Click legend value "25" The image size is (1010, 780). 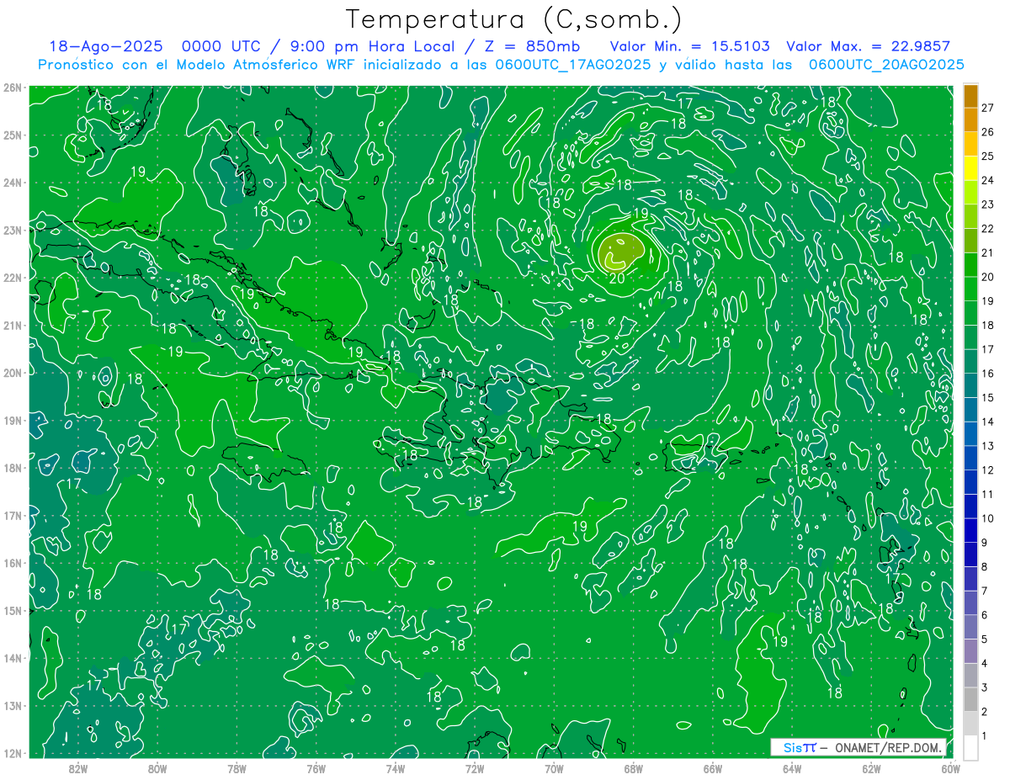(988, 157)
